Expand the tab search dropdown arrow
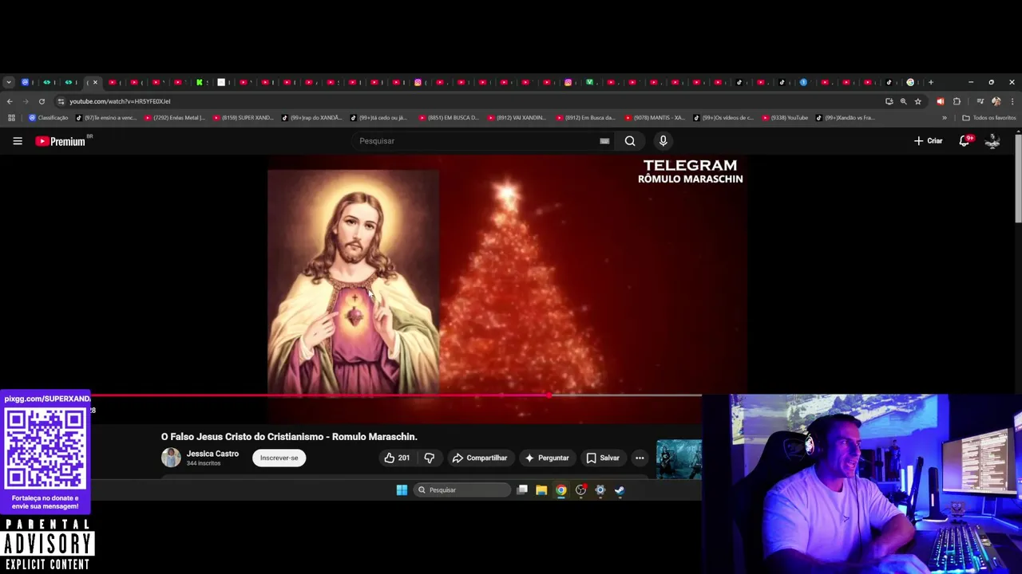The image size is (1022, 574). (8, 82)
